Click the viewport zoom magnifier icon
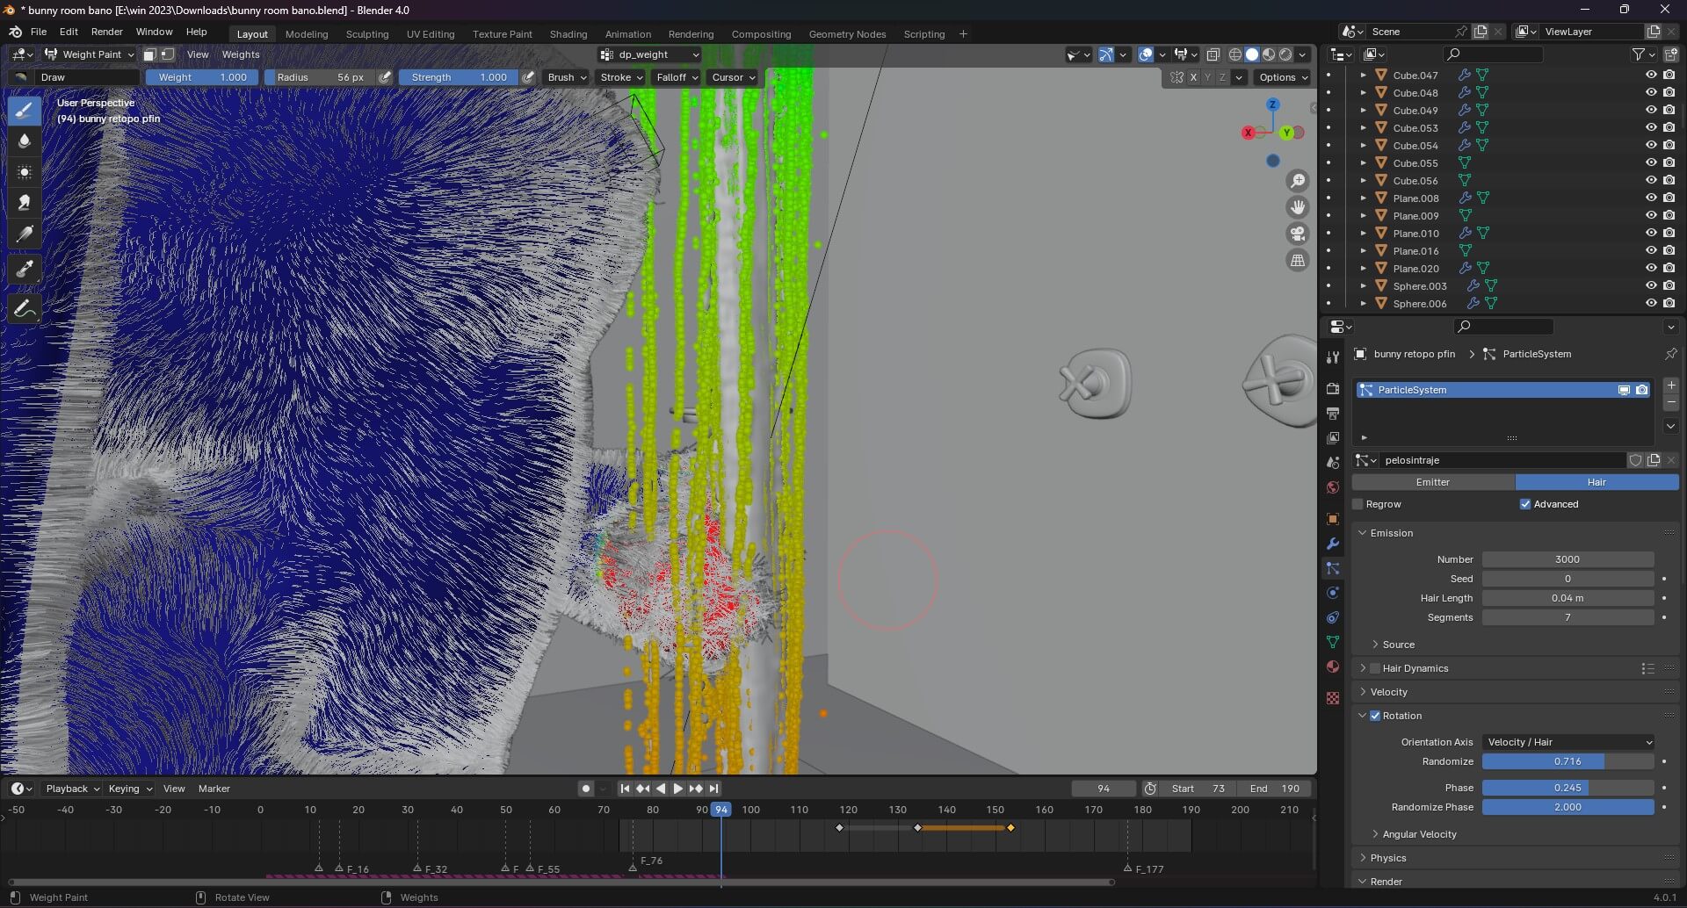Image resolution: width=1687 pixels, height=908 pixels. [x=1298, y=181]
